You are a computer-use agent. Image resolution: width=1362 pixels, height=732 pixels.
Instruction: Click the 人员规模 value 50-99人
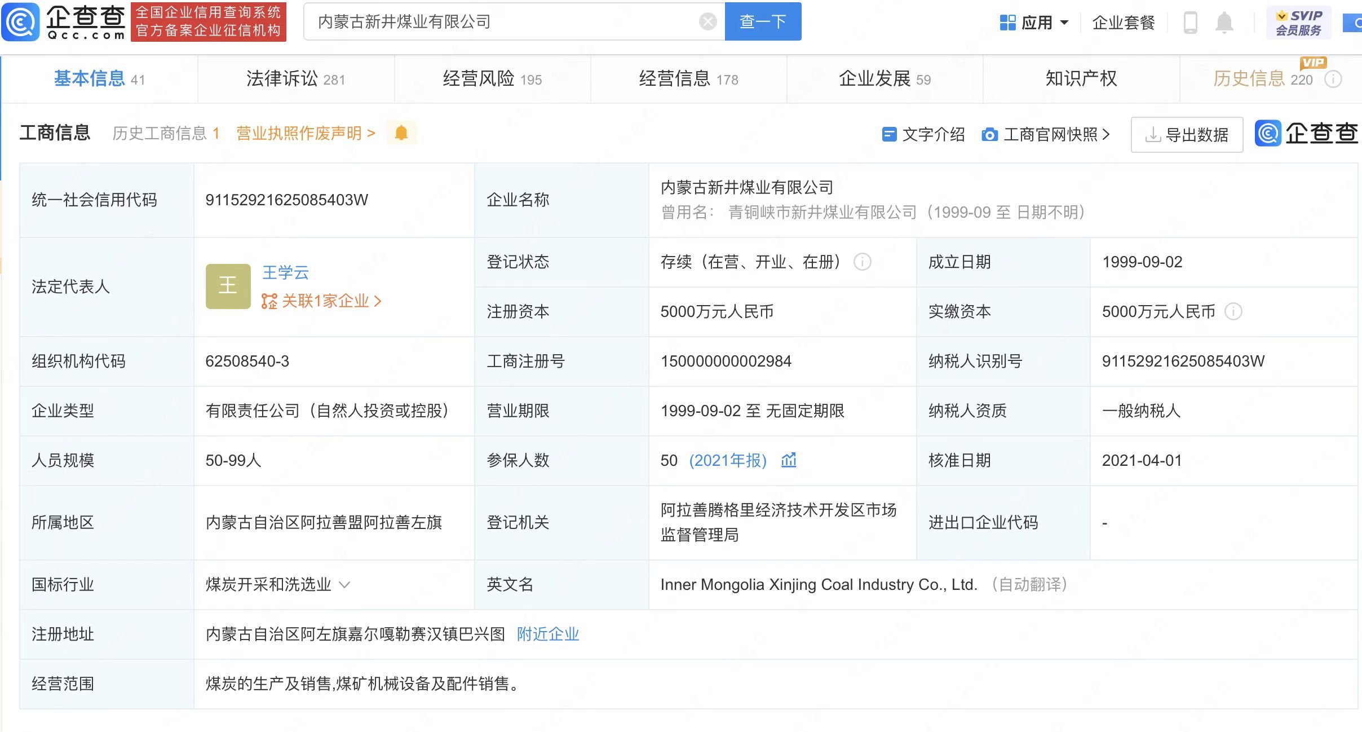coord(233,461)
